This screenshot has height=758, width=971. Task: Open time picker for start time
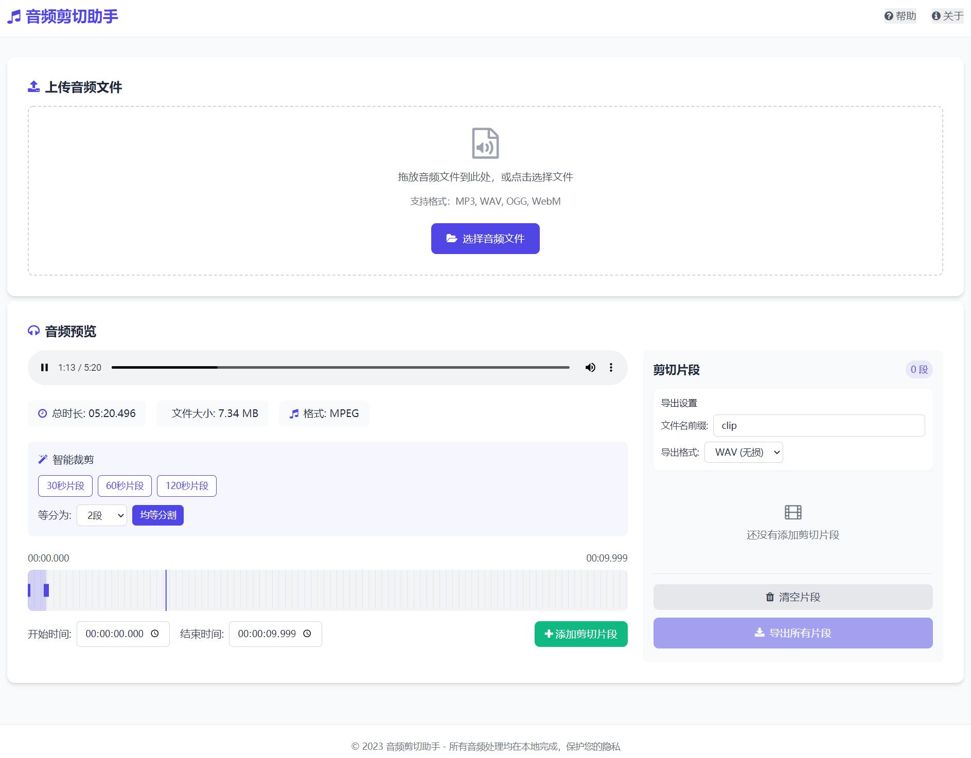pos(155,634)
